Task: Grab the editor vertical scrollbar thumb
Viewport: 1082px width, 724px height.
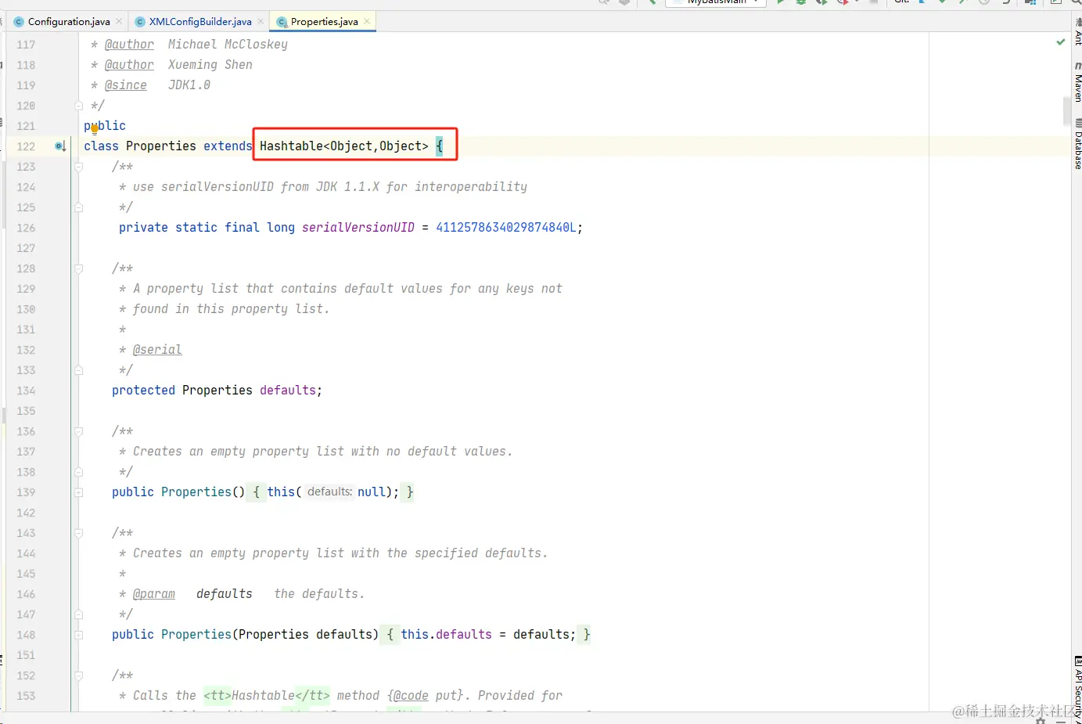Action: pyautogui.click(x=1067, y=111)
